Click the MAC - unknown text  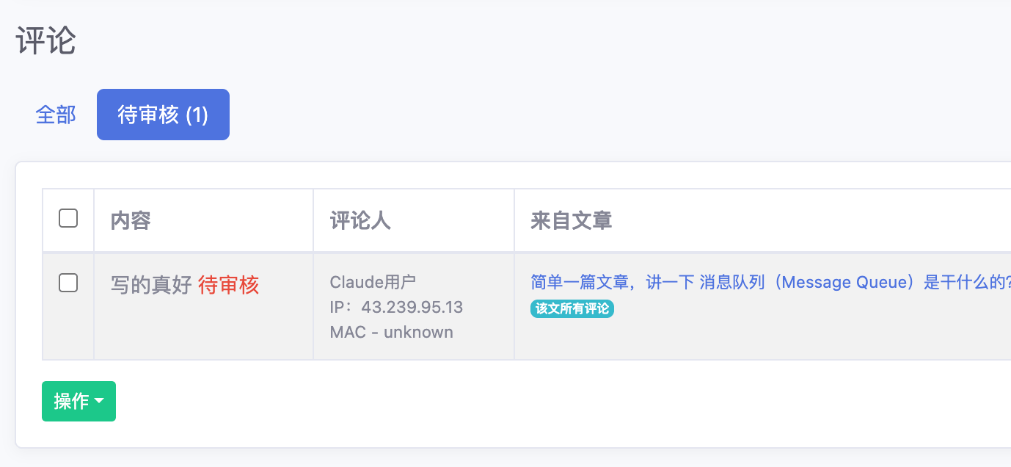391,332
